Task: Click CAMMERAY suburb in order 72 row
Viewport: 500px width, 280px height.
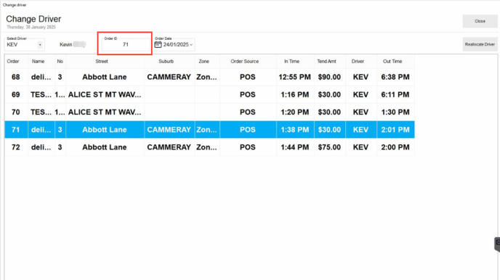Action: coord(169,147)
